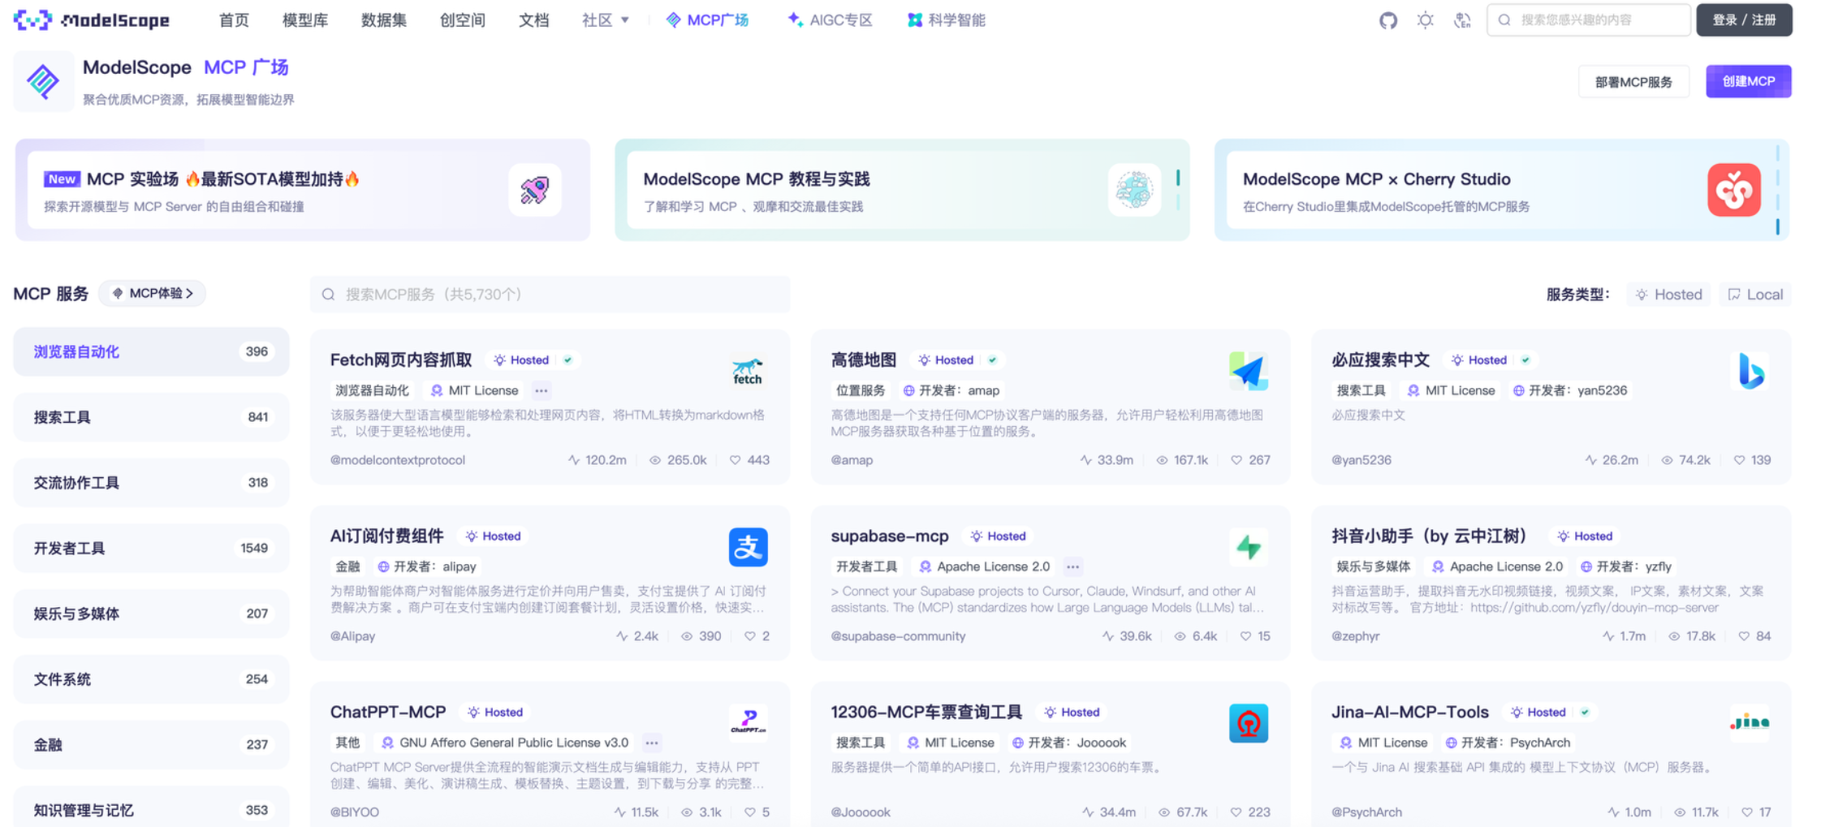
Task: Click heart icon on 必应搜索中文 card
Action: 1739,460
